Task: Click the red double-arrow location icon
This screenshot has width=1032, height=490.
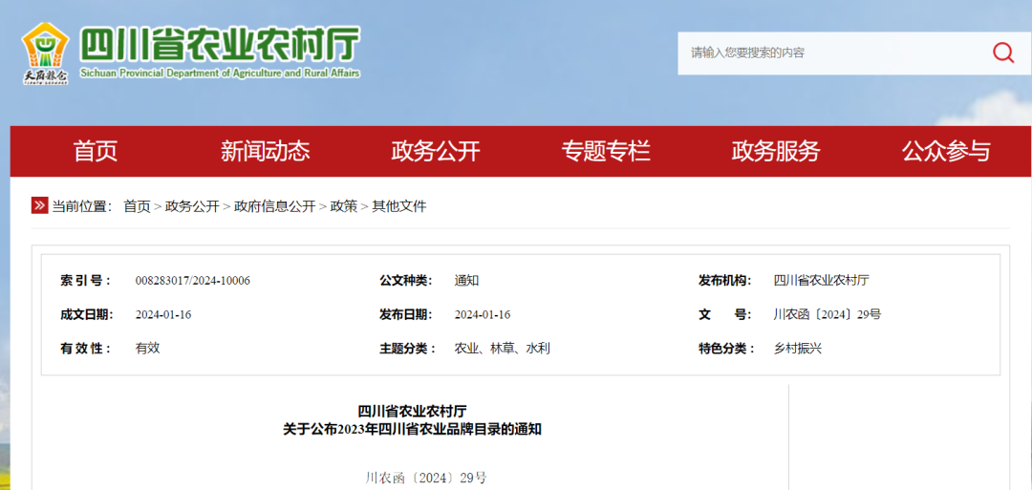Action: (39, 205)
